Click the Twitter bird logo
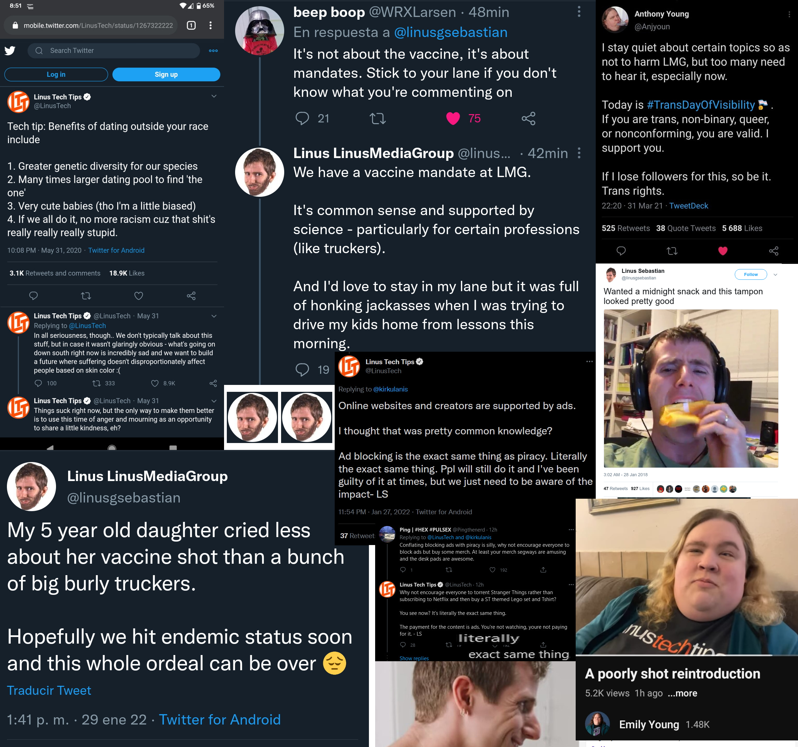 [x=10, y=50]
